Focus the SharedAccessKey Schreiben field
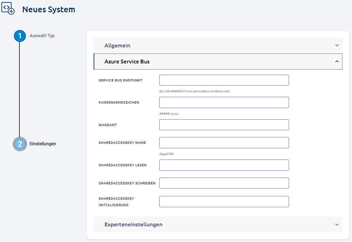The image size is (352, 242). tap(224, 183)
